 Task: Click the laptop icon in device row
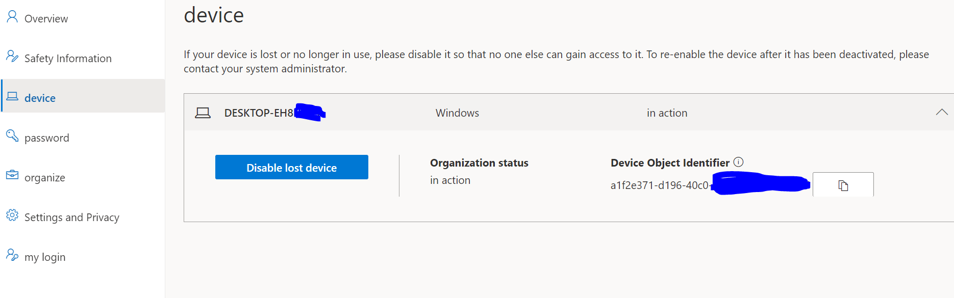[203, 113]
